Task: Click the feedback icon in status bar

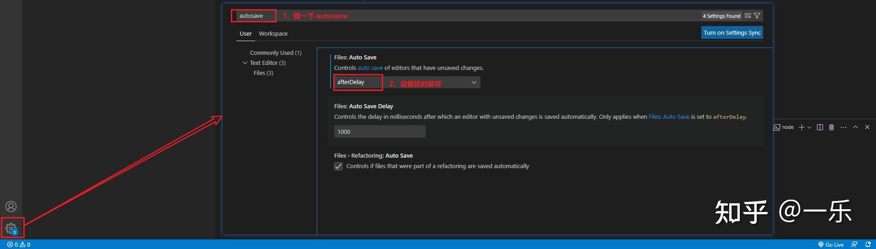Action: tap(854, 245)
